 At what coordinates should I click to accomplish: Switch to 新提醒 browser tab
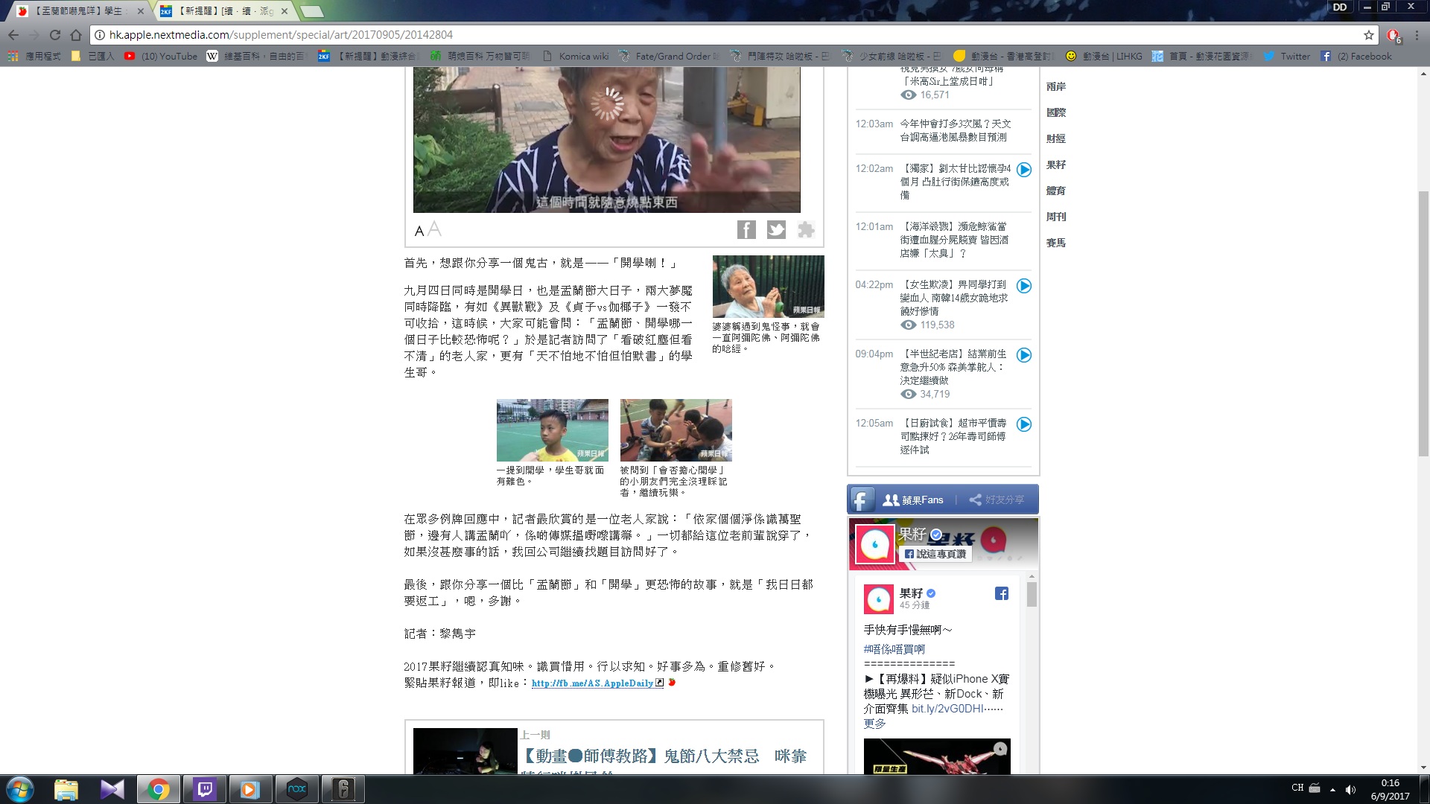pyautogui.click(x=223, y=11)
